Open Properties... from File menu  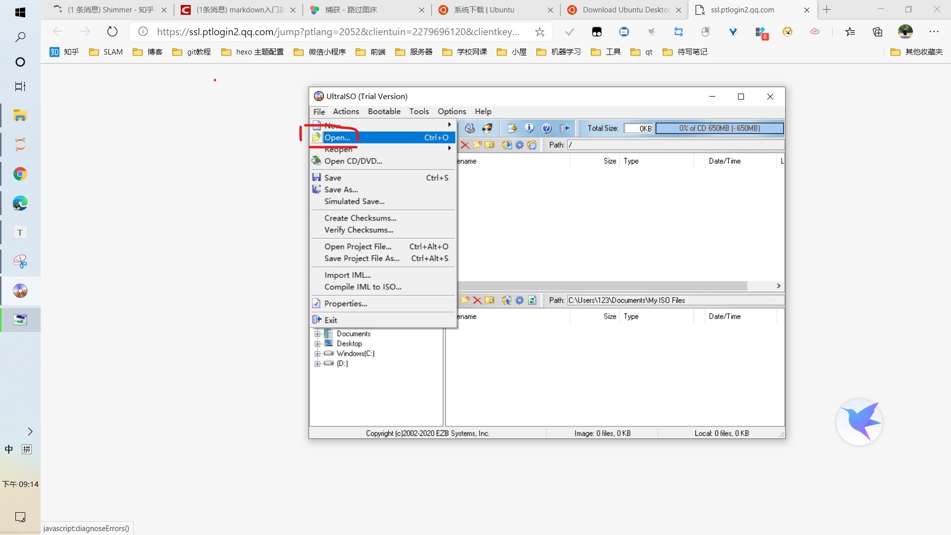[382, 304]
